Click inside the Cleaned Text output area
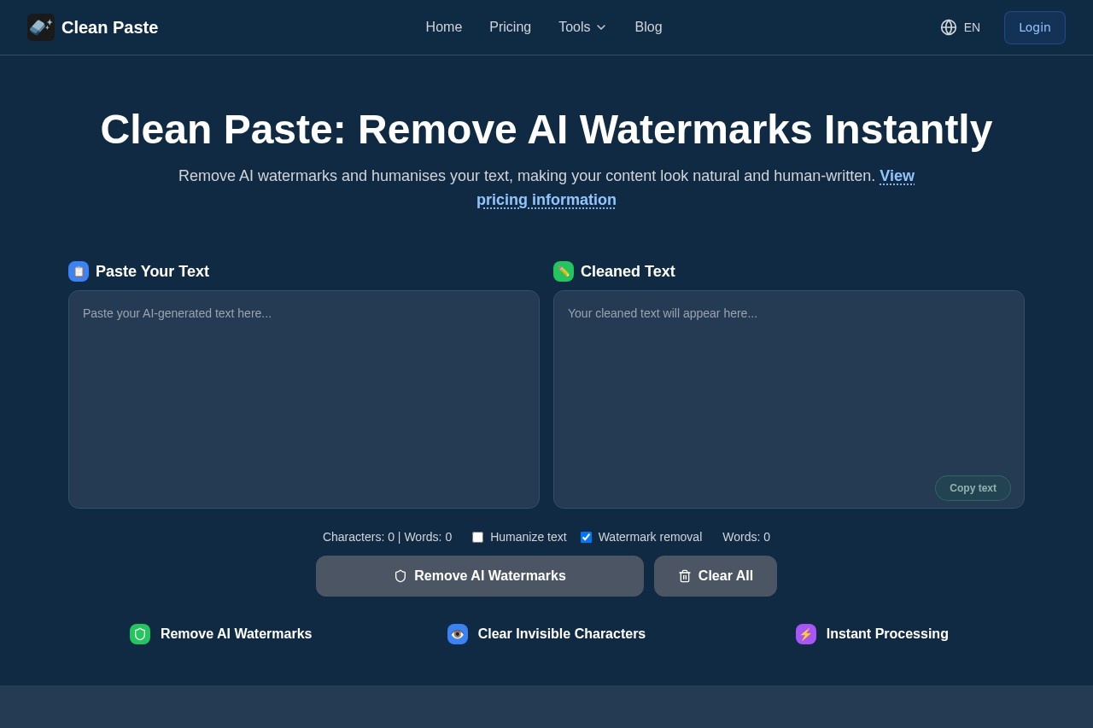Screen dimensions: 1093x728 (789, 399)
